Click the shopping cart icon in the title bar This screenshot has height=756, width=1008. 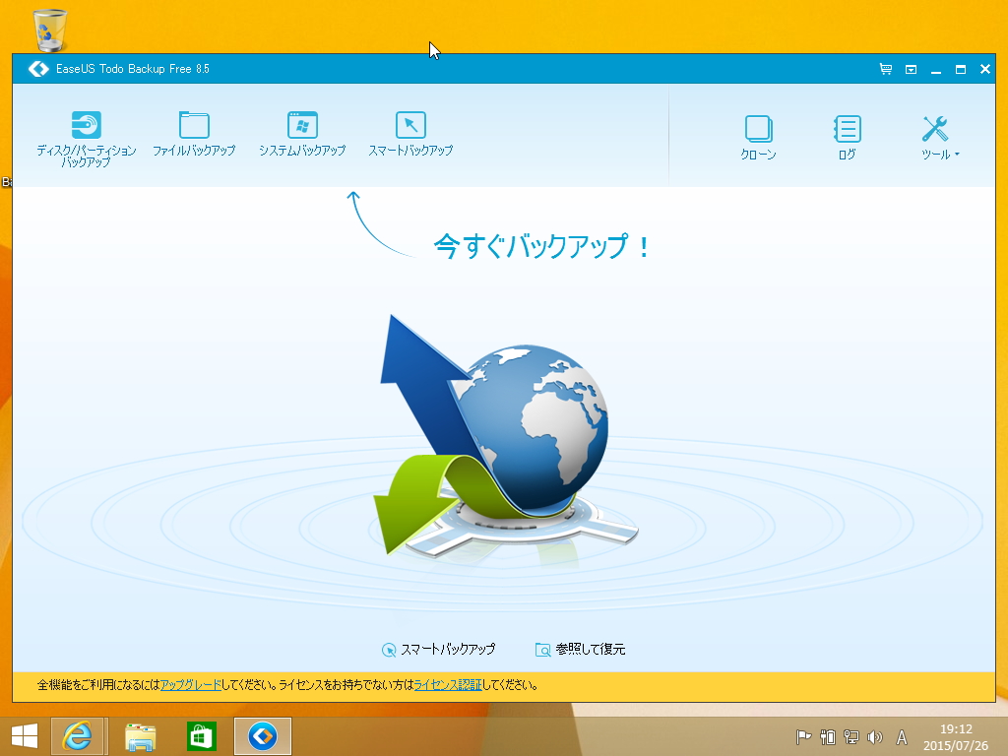pos(885,69)
